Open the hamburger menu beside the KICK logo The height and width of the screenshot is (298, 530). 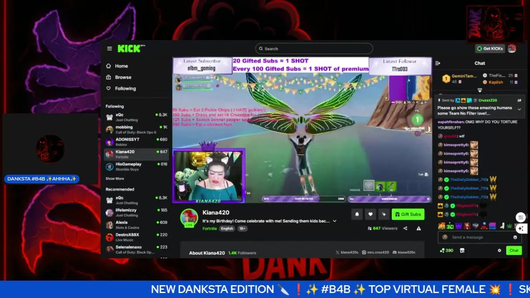click(x=109, y=48)
